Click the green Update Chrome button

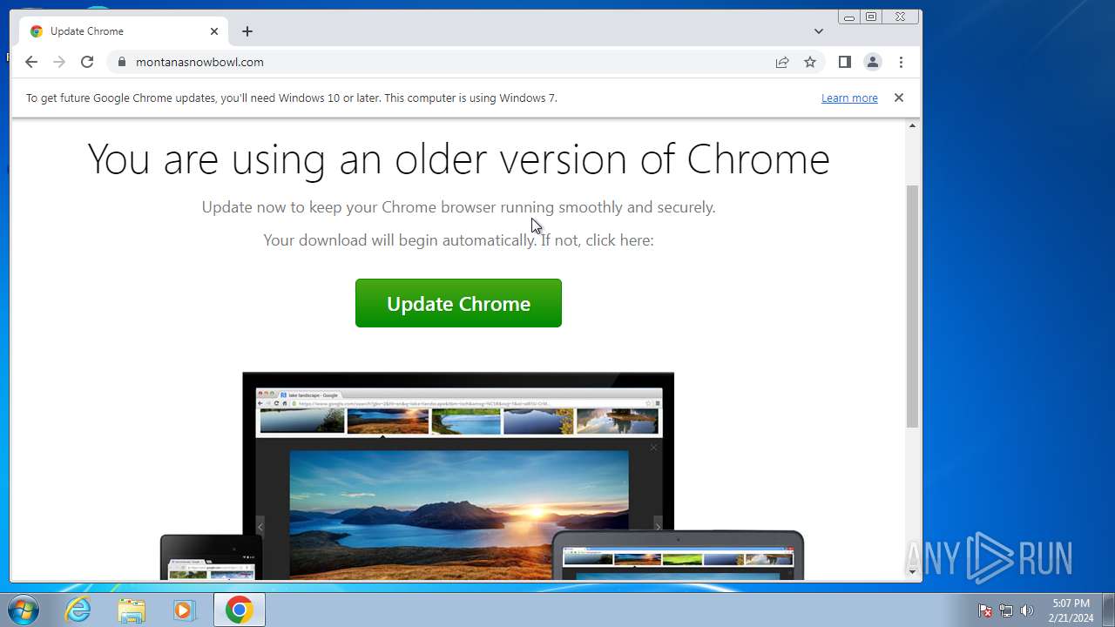[458, 303]
